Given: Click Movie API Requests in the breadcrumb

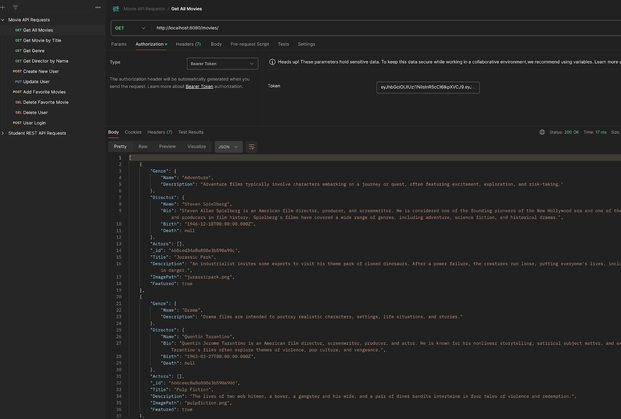Looking at the screenshot, I should (144, 9).
